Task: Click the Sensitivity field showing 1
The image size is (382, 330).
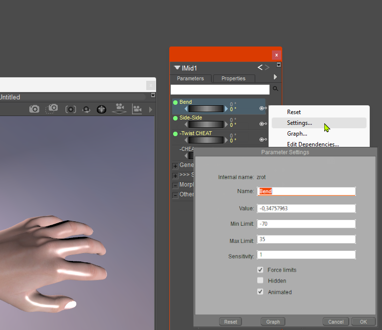Action: point(306,255)
